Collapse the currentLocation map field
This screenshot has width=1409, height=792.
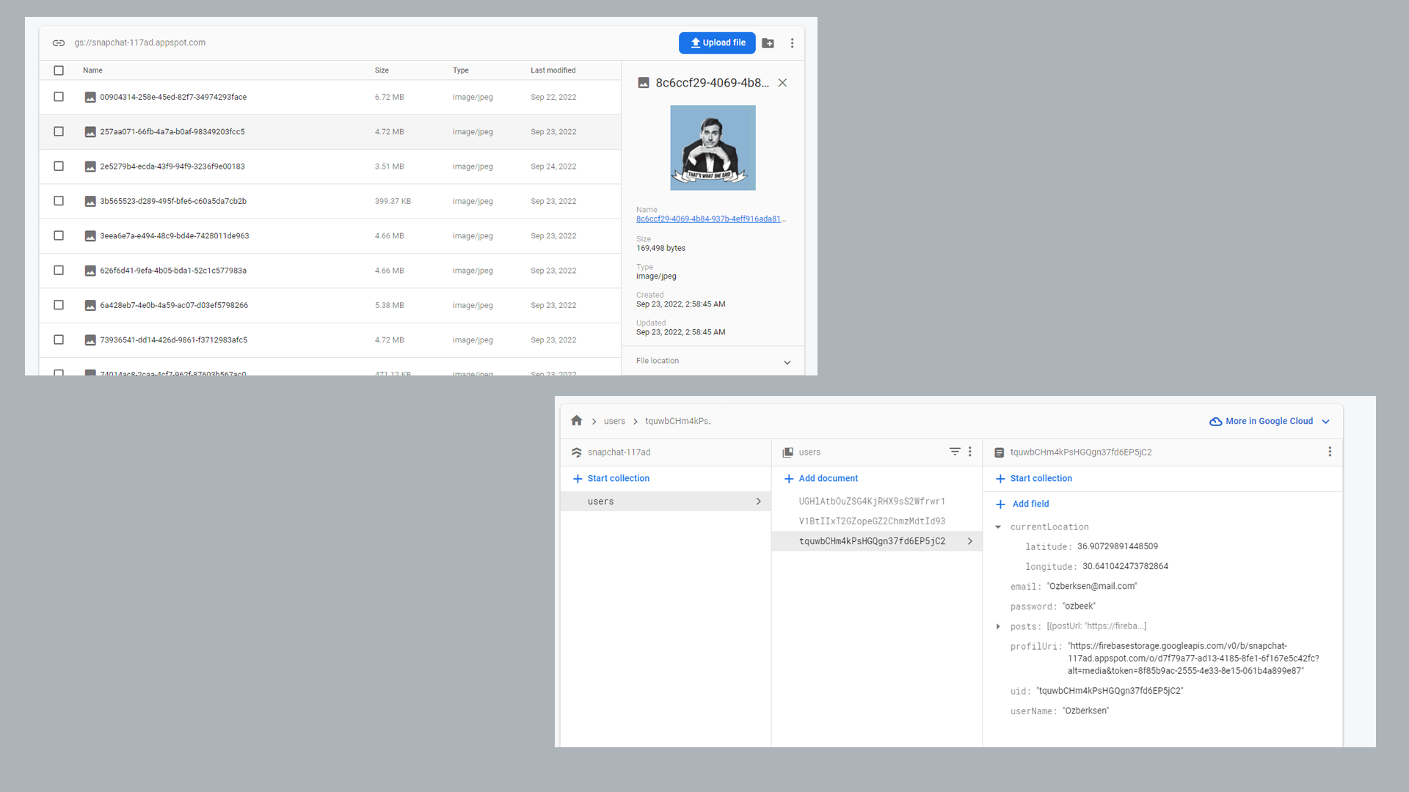[998, 527]
